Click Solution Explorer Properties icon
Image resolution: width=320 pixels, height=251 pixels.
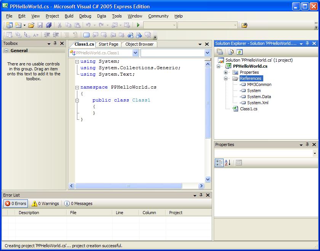[220, 52]
